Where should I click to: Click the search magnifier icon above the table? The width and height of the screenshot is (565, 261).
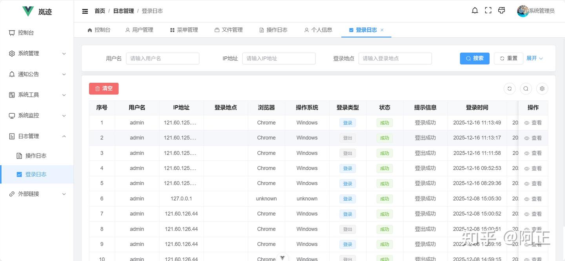click(x=526, y=89)
